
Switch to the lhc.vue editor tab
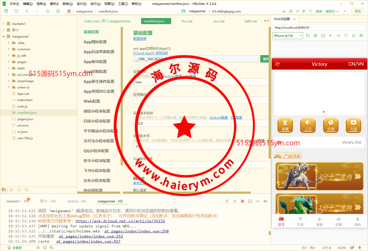[x=187, y=21]
